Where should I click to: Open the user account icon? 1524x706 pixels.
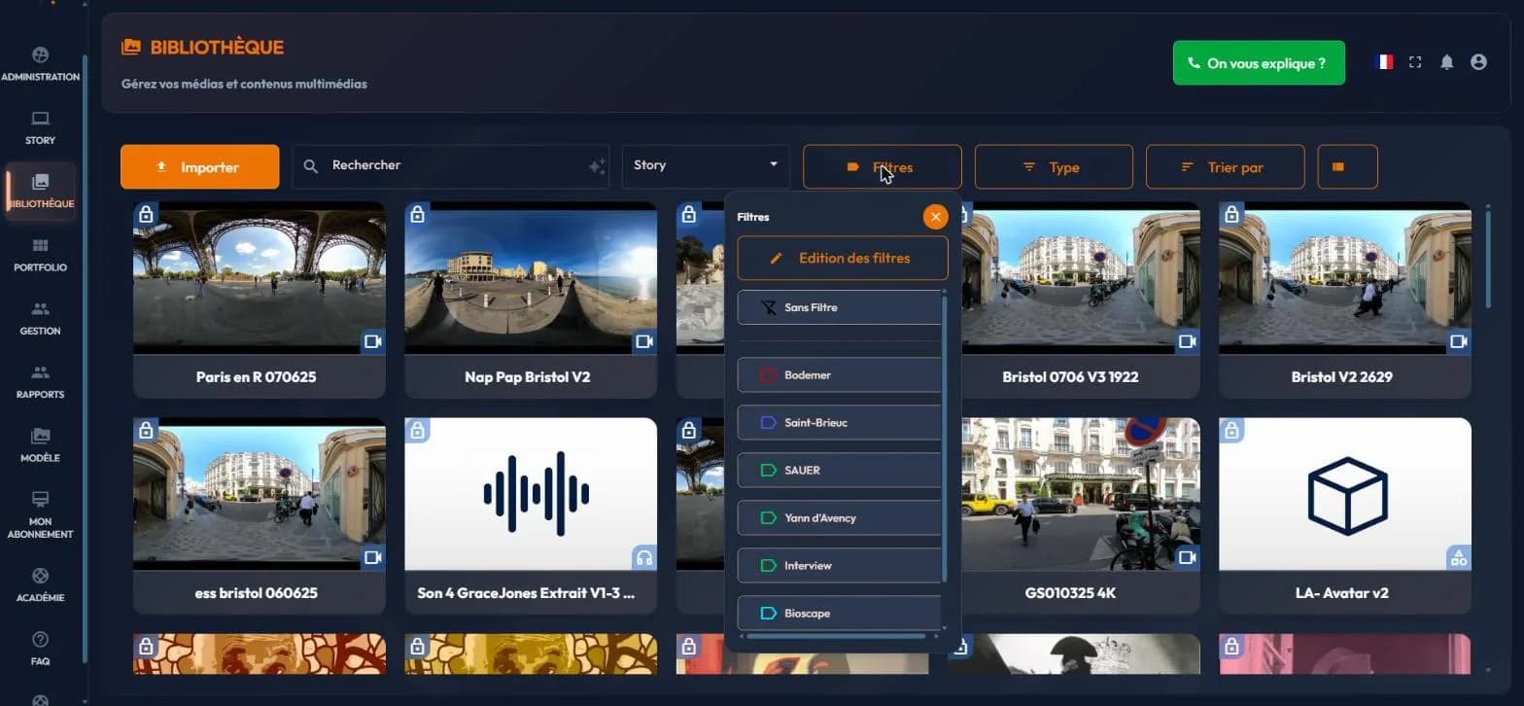[1478, 62]
